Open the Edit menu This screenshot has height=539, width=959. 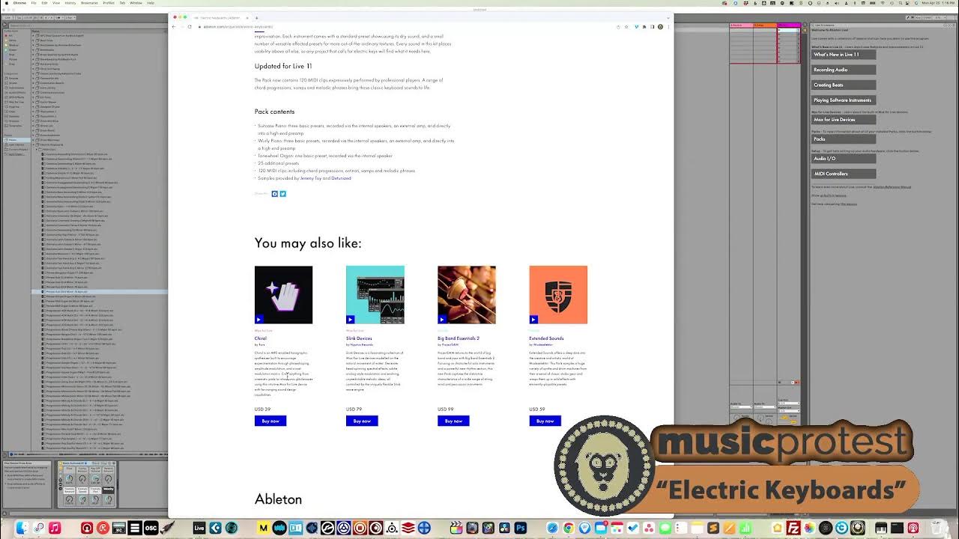(44, 3)
